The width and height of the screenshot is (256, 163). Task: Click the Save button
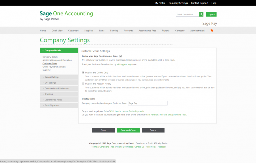pos(103,130)
